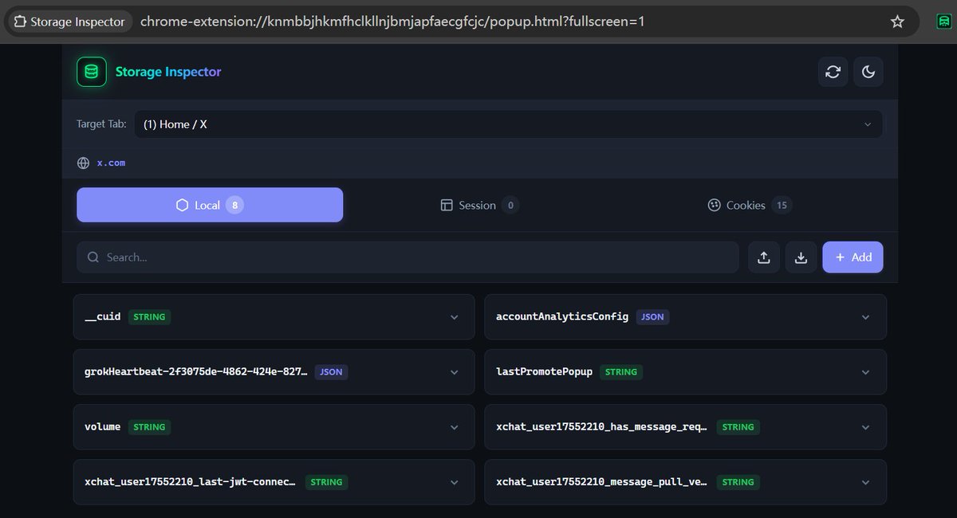Toggle dark mode with the moon icon
The height and width of the screenshot is (518, 957).
click(x=868, y=72)
